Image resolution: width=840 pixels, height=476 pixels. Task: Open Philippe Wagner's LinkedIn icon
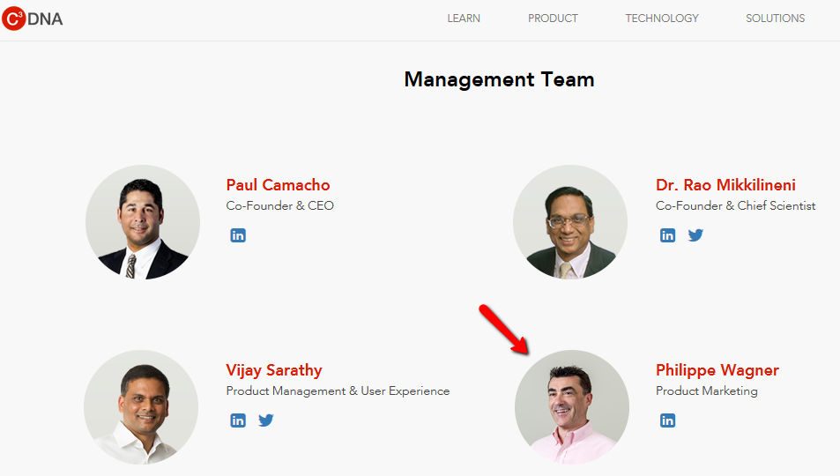(x=667, y=420)
